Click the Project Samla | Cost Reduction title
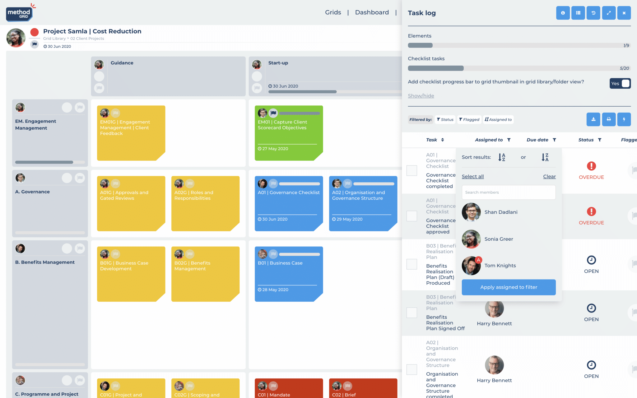This screenshot has height=398, width=637. pos(92,31)
